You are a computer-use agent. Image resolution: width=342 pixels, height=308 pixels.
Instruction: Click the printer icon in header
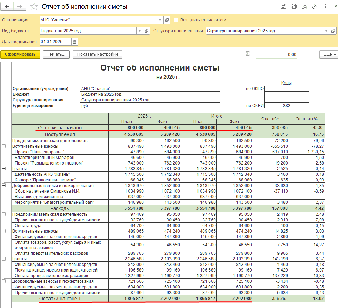click(x=294, y=6)
